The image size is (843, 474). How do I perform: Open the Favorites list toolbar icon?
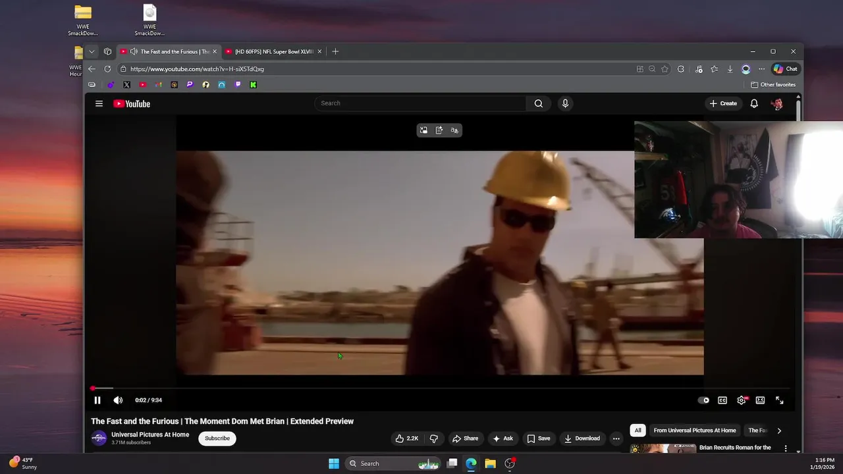click(x=714, y=68)
